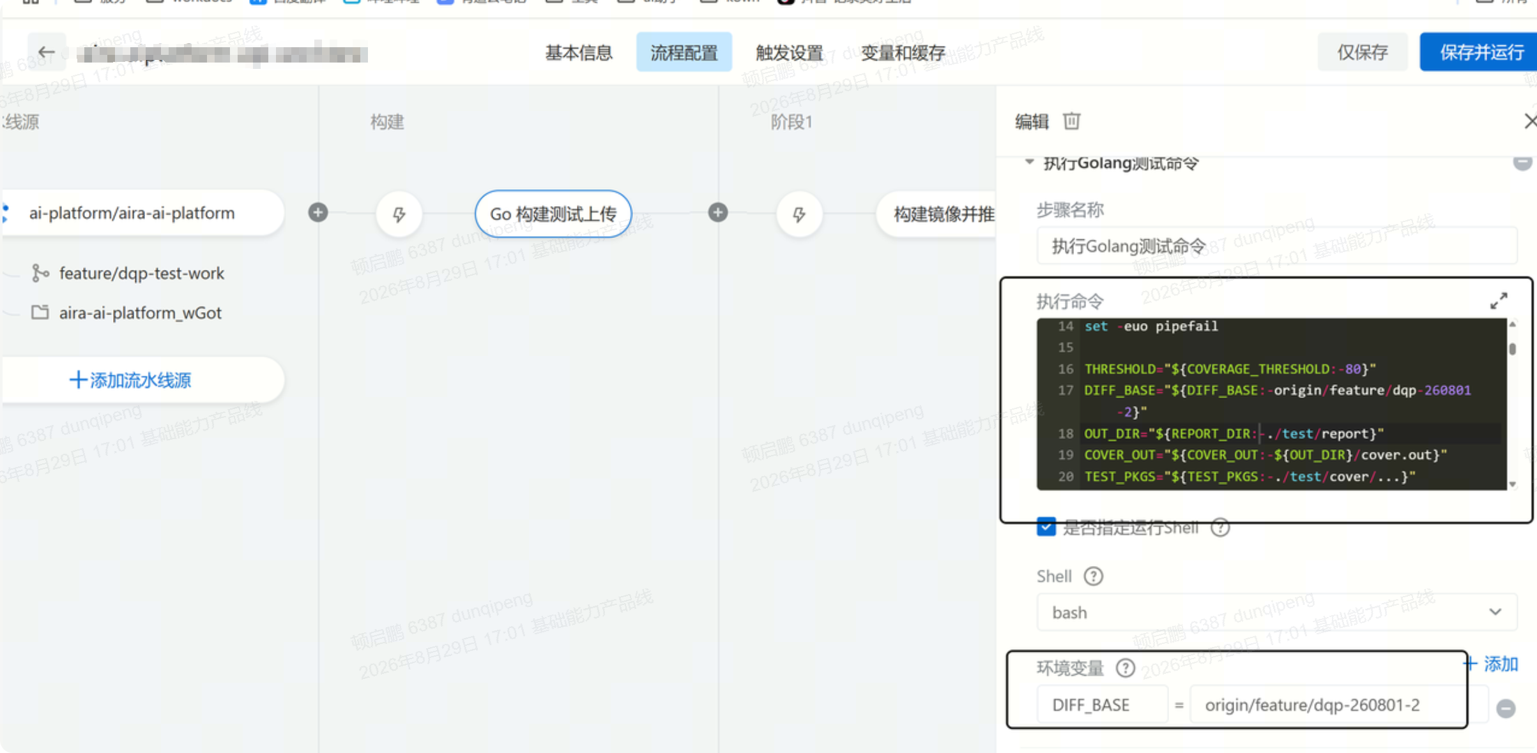
Task: Click the aira-ai-platform_wGot folder entry
Action: pos(140,313)
